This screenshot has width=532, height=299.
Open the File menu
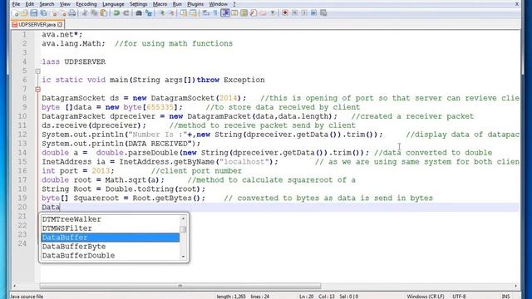coord(16,4)
